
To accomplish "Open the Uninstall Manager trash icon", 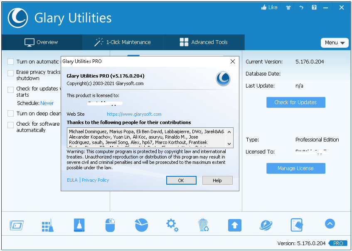I will (x=204, y=225).
